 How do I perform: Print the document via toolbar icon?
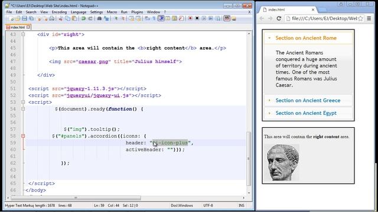point(52,18)
